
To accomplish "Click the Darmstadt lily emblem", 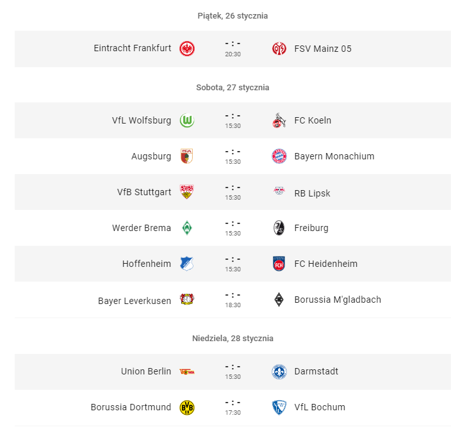I will [279, 371].
